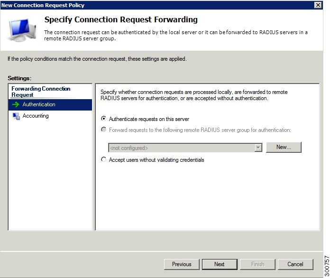Click the computer monitor wizard icon

point(21,30)
